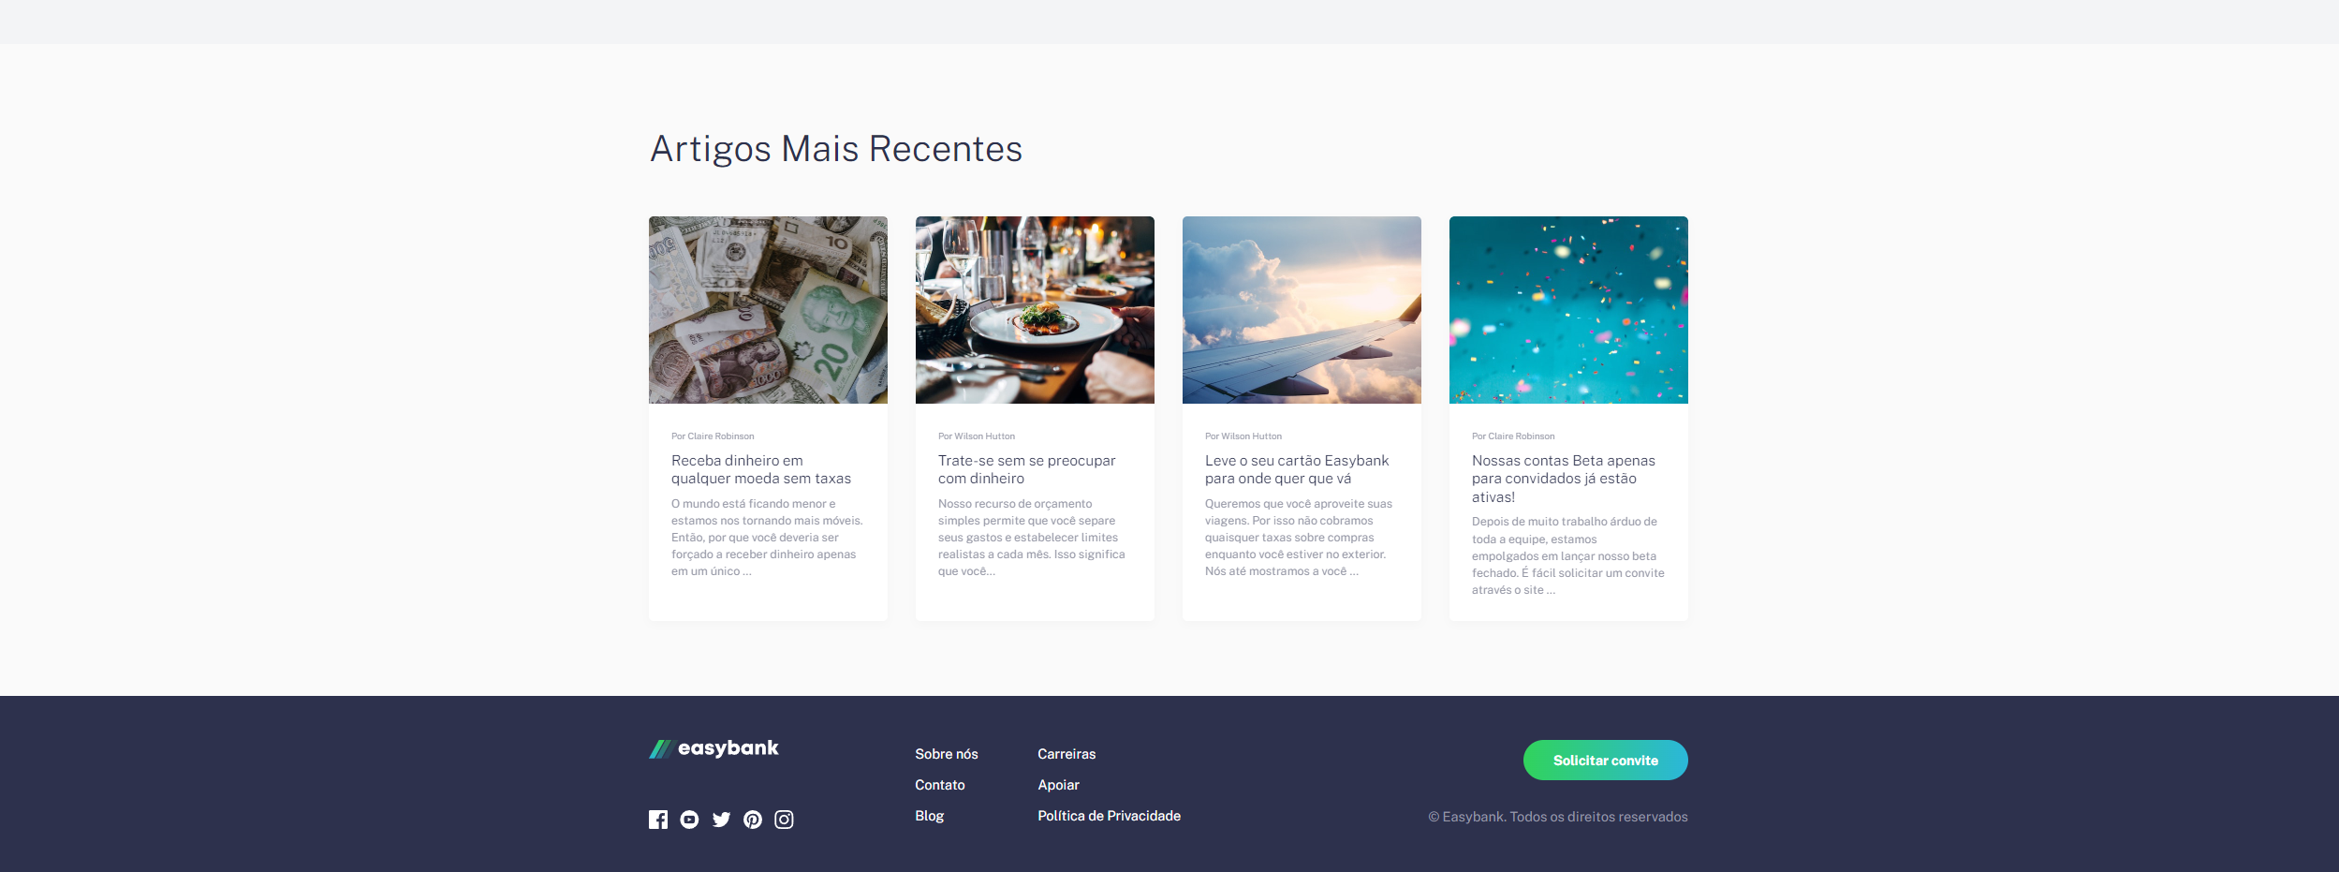Image resolution: width=2339 pixels, height=872 pixels.
Task: Open the Blog page link
Action: pos(929,816)
